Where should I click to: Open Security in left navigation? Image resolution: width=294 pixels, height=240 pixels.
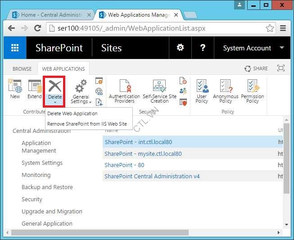pos(32,199)
